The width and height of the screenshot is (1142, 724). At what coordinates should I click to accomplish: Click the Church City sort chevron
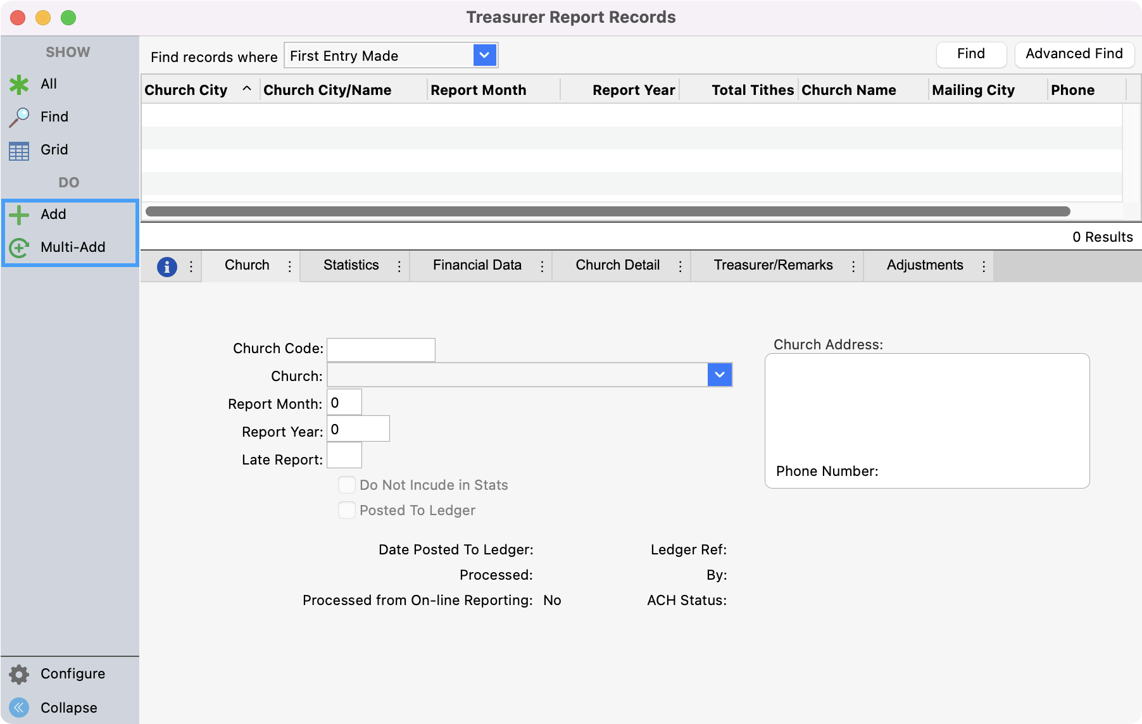coord(247,90)
